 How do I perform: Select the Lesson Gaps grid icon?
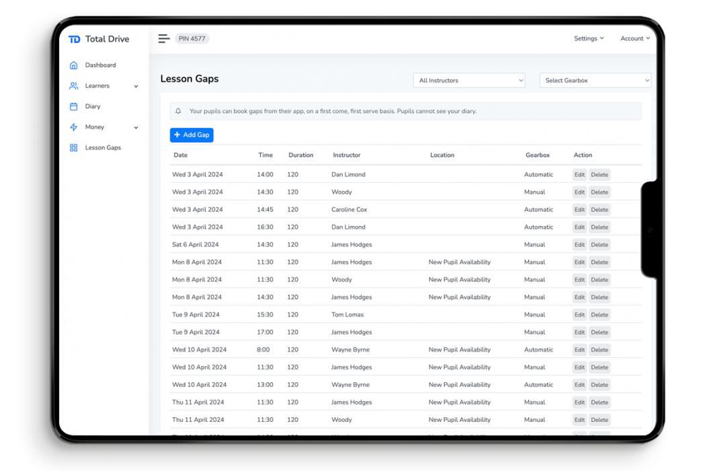point(73,147)
